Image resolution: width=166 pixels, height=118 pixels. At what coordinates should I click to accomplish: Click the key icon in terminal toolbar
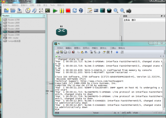click(111, 52)
